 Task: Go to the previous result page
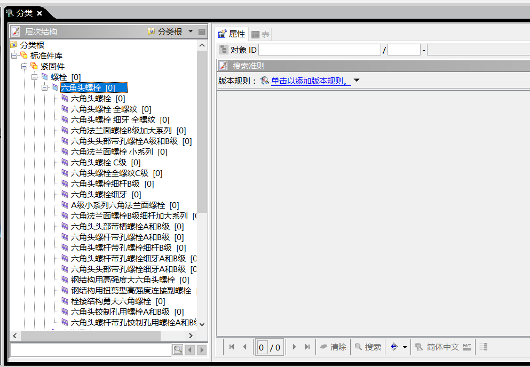245,347
